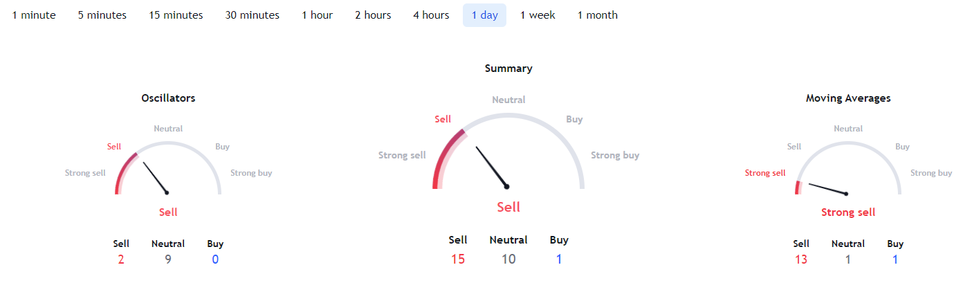The image size is (963, 292).
Task: Click the Oscillators neutral count 9
Action: (168, 259)
